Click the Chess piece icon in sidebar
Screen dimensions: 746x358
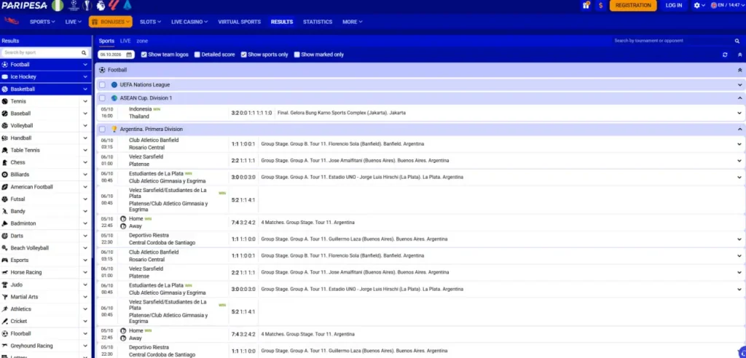5,162
